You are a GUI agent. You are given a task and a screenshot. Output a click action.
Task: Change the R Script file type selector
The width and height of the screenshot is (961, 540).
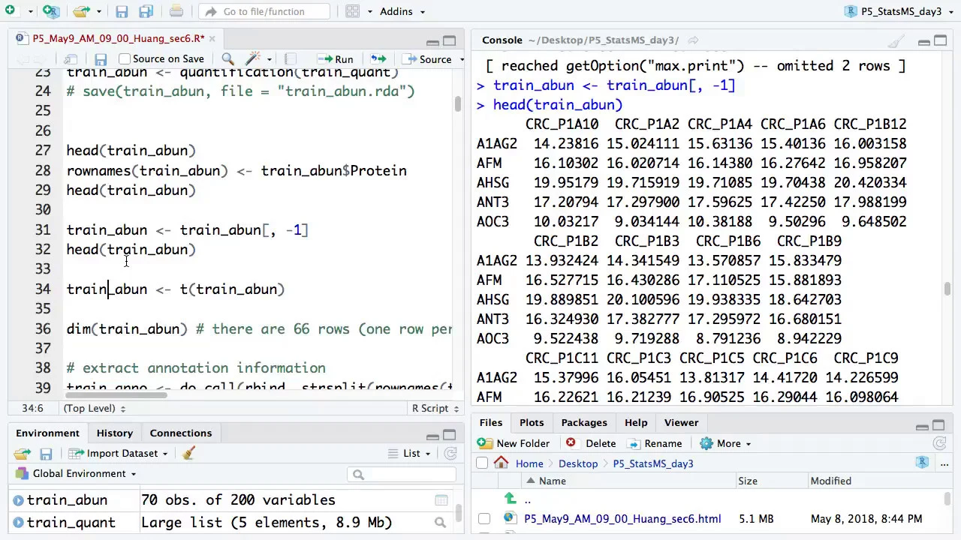tap(435, 408)
